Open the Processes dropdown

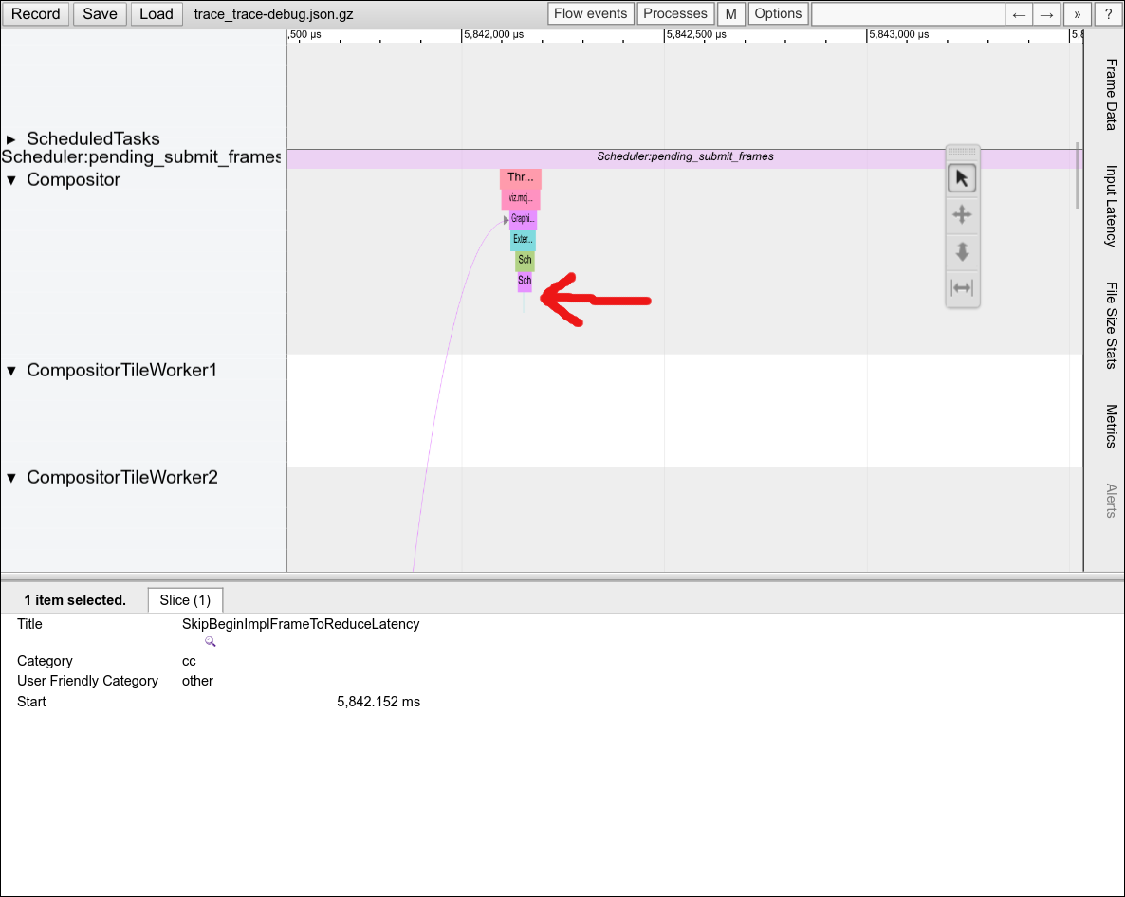click(675, 14)
